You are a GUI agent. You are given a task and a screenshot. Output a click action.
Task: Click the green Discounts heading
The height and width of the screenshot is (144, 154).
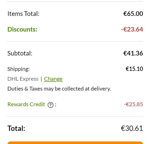tap(22, 29)
